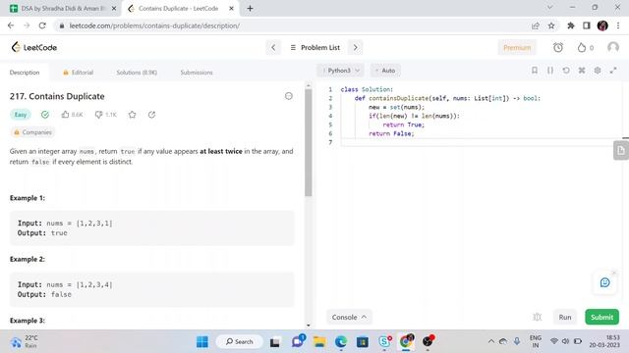
Task: Click the share page icon in address bar
Action: pyautogui.click(x=535, y=25)
